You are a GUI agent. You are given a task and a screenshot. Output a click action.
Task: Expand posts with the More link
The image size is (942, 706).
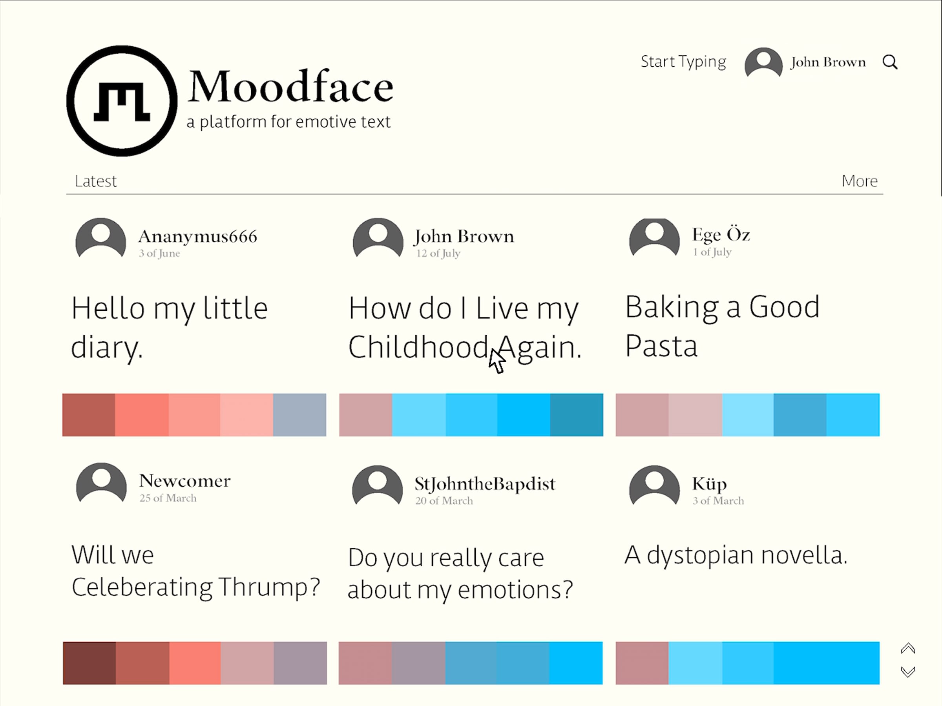coord(860,181)
